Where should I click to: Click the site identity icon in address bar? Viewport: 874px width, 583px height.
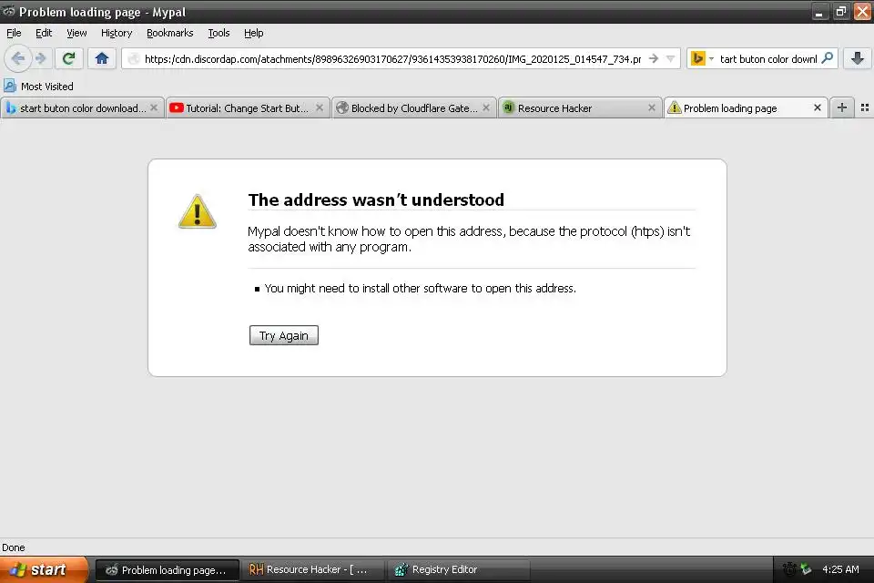coord(133,58)
